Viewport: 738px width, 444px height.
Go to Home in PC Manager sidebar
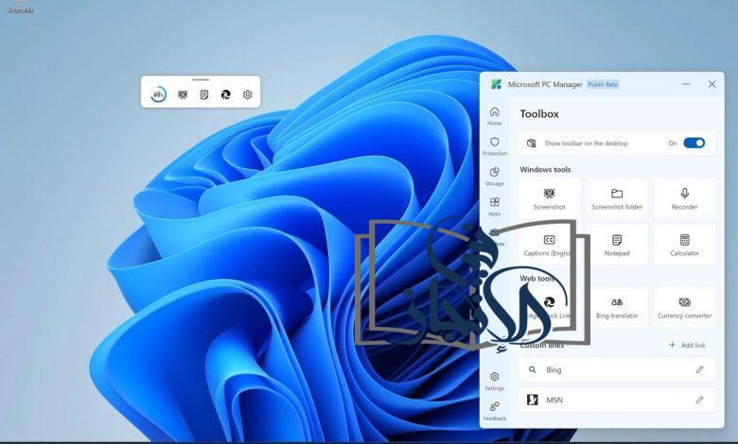pyautogui.click(x=494, y=115)
